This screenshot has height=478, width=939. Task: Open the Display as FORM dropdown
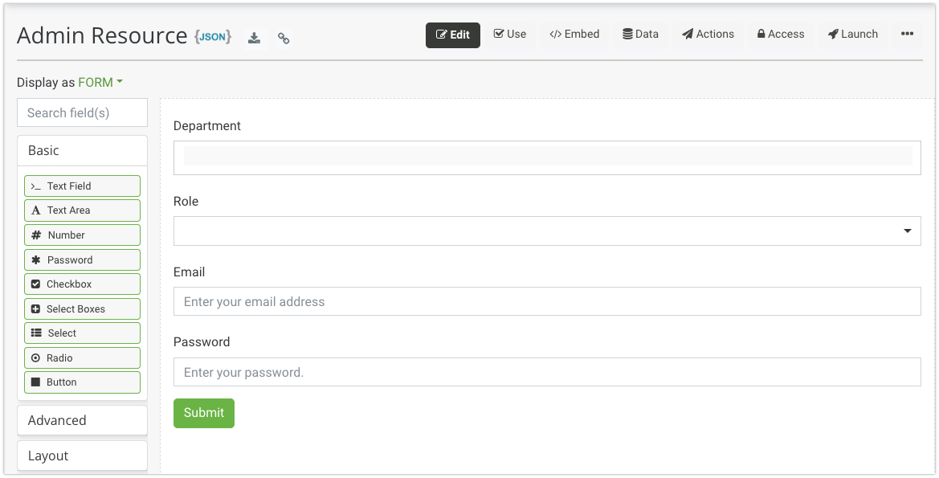(100, 83)
